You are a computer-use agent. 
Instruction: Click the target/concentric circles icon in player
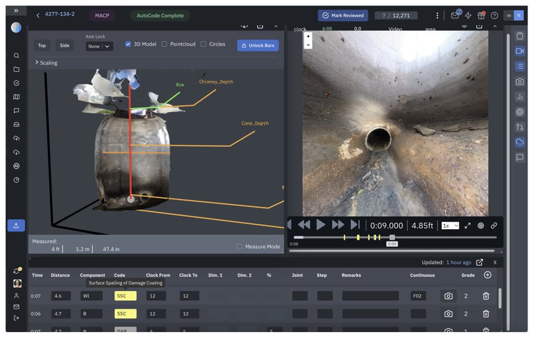pos(481,225)
